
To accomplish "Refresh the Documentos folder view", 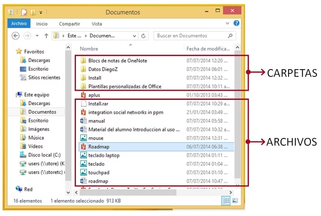I will coord(143,36).
